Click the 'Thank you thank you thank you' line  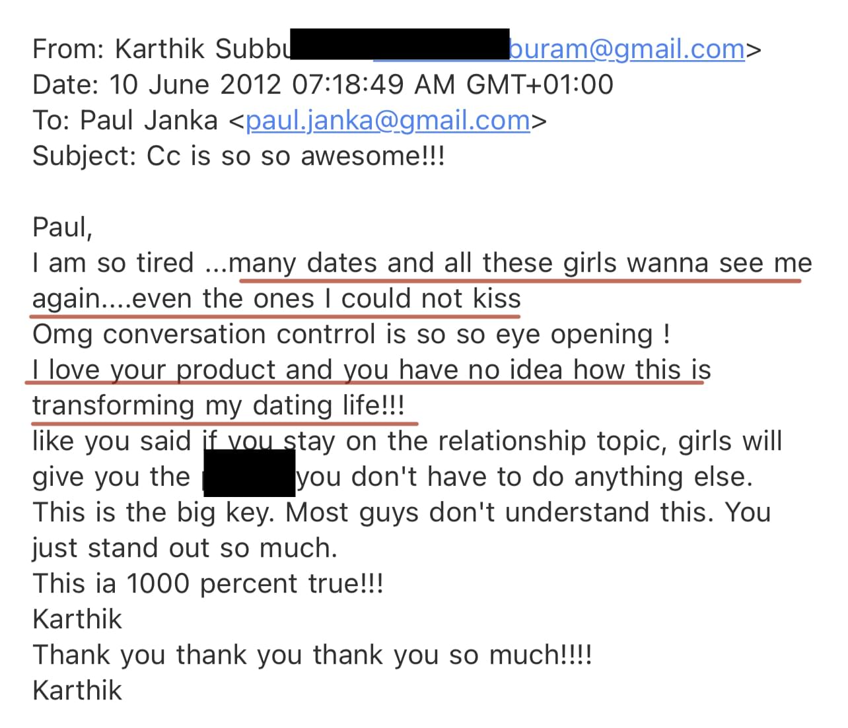click(312, 655)
